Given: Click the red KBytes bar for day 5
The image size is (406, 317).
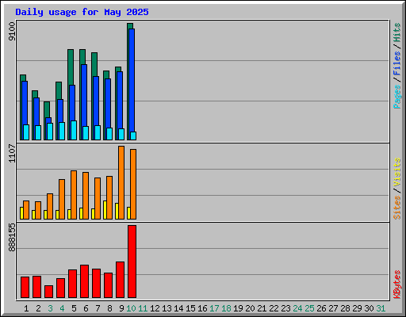Looking at the screenshot, I should pyautogui.click(x=72, y=284).
